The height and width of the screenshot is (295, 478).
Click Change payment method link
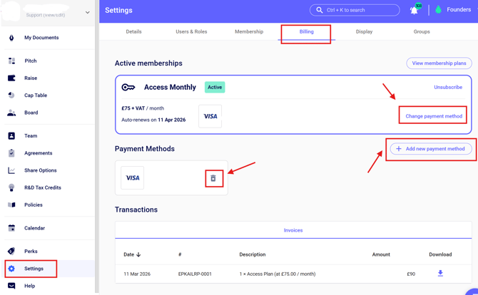pyautogui.click(x=434, y=116)
